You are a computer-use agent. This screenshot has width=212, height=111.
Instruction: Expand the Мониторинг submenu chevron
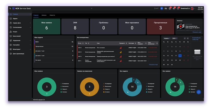[x=30, y=49]
